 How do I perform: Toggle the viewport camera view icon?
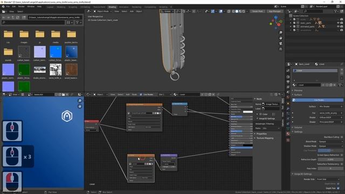click(x=281, y=44)
